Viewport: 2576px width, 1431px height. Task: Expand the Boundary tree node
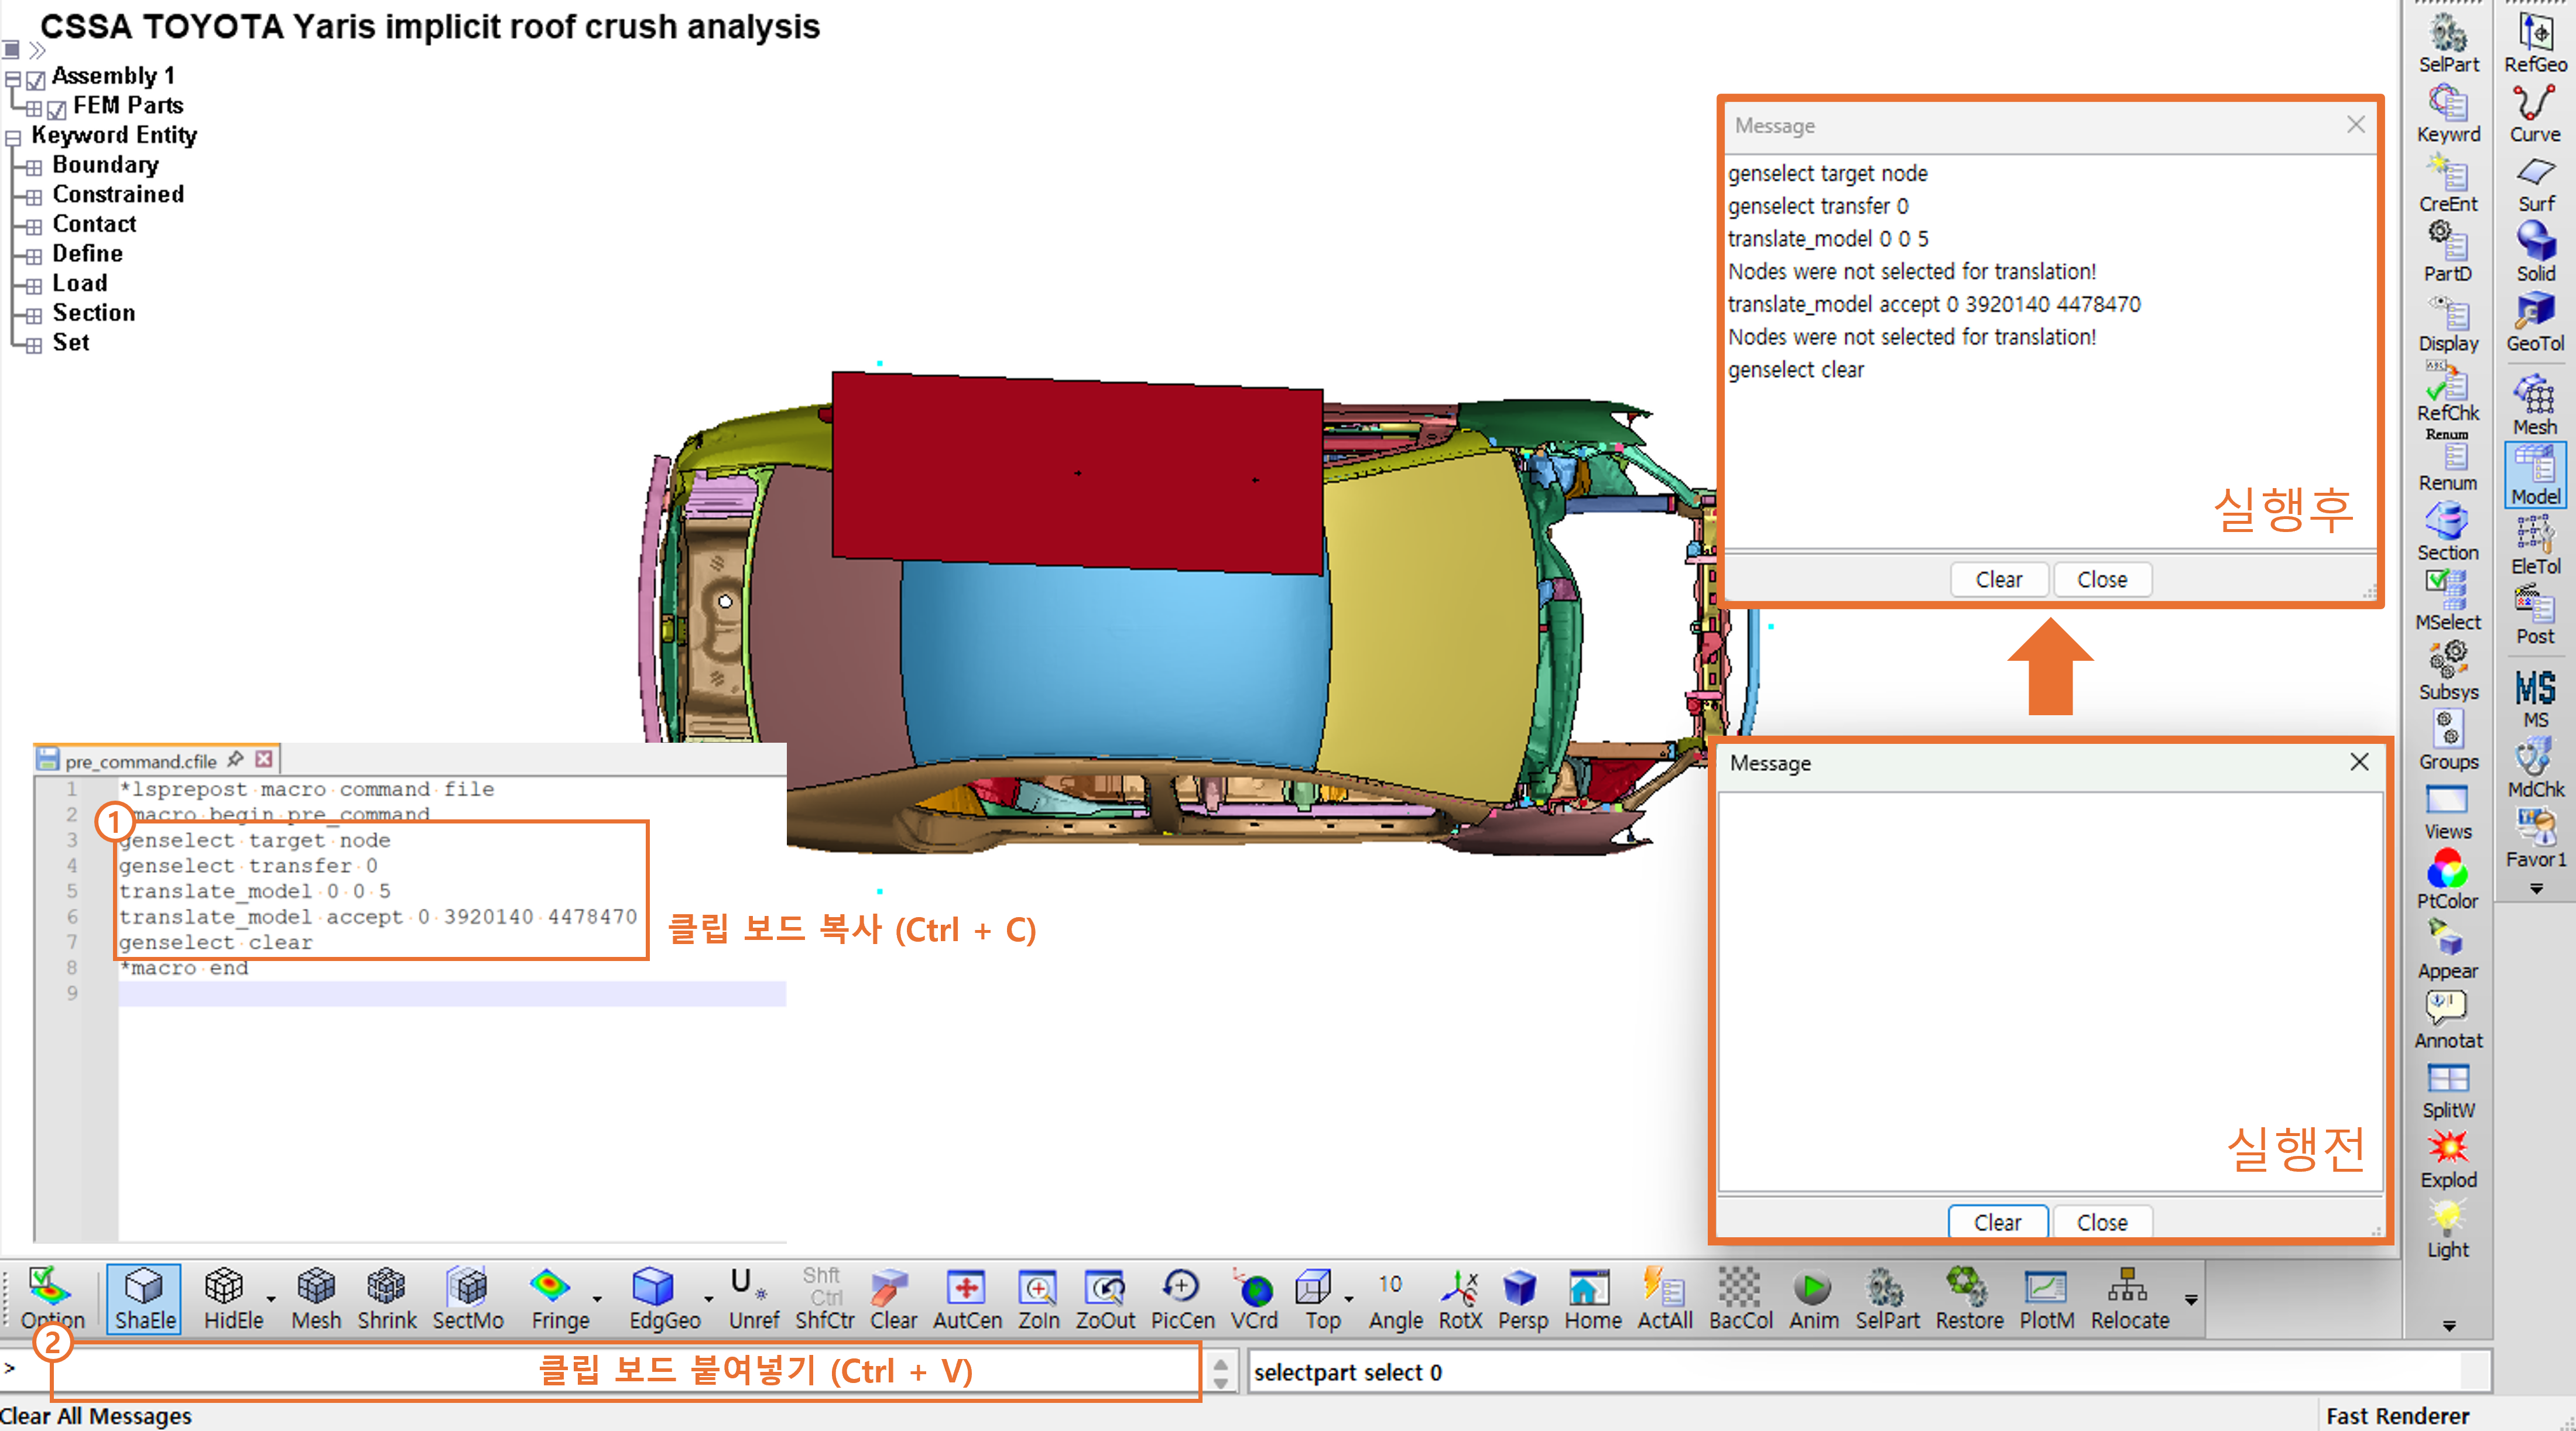click(34, 167)
